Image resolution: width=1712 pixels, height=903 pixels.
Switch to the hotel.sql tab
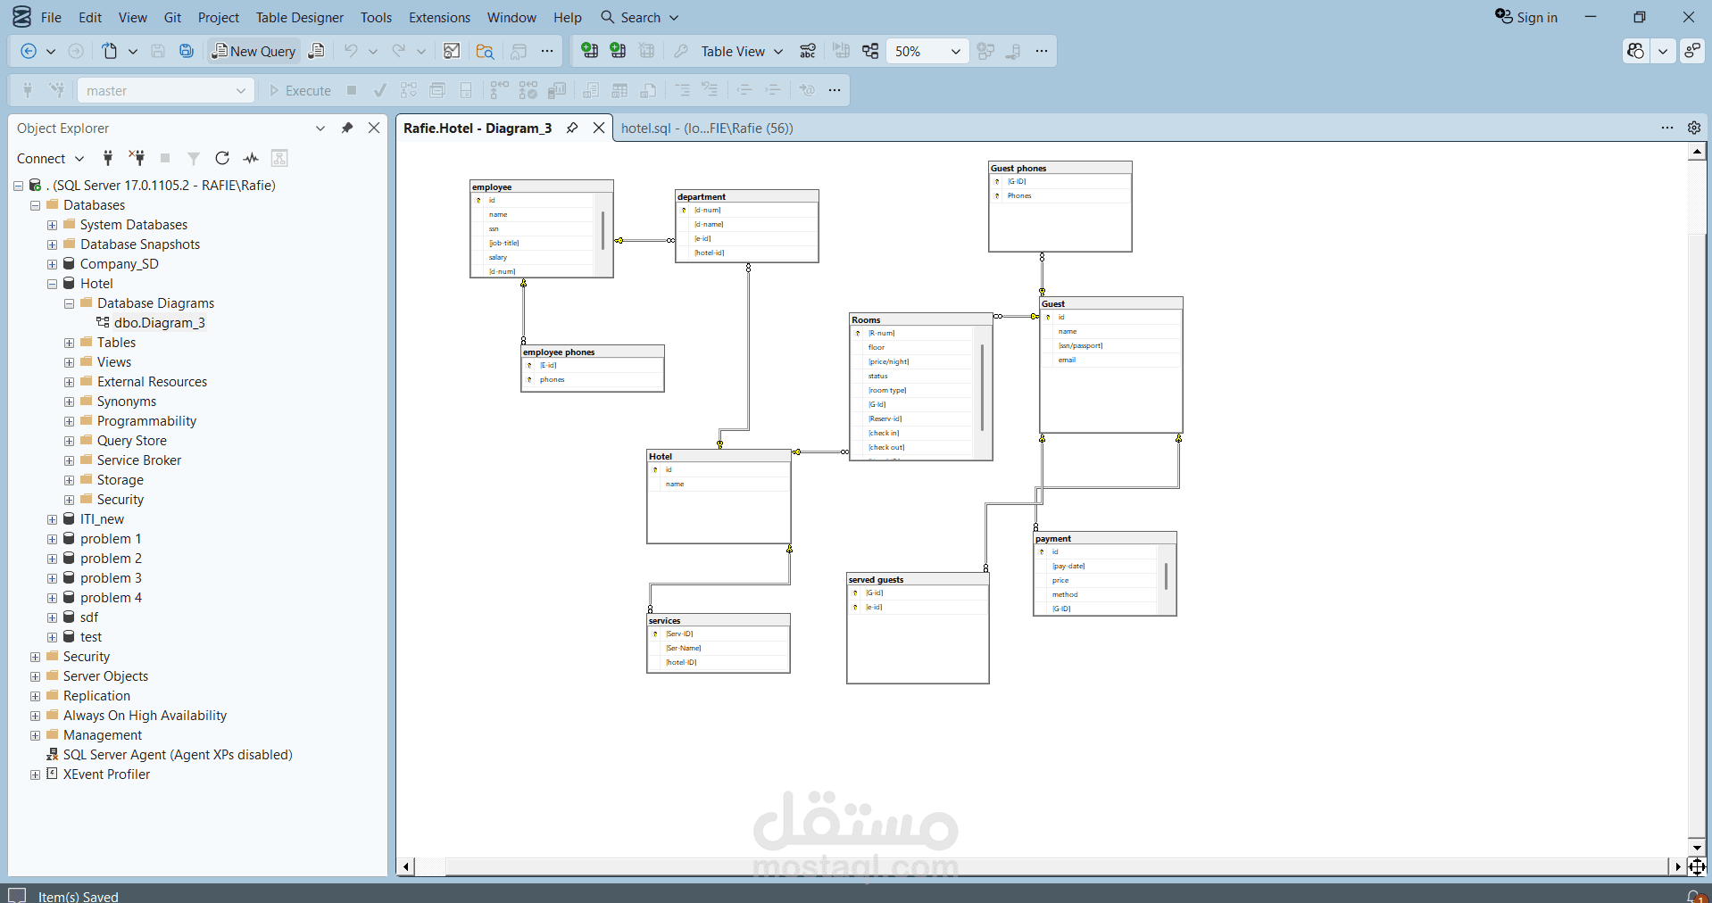click(x=707, y=128)
